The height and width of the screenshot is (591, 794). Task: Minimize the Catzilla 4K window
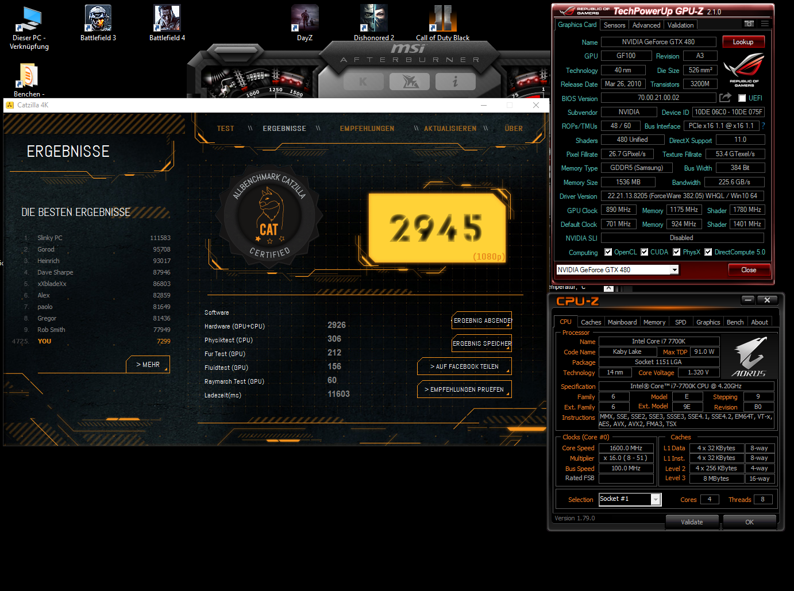coord(484,105)
